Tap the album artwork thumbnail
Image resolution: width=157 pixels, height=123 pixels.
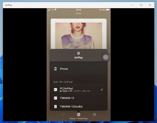78,34
